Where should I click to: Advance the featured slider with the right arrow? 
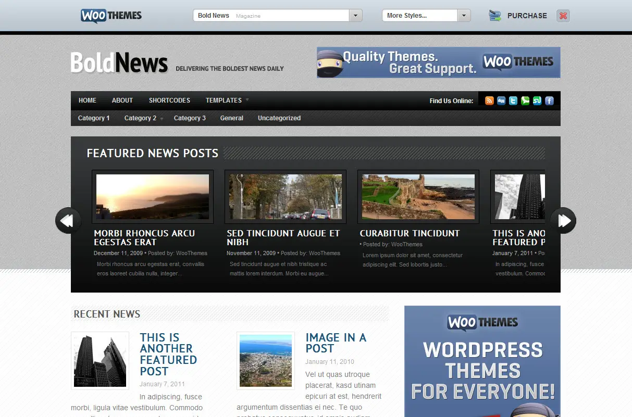563,221
